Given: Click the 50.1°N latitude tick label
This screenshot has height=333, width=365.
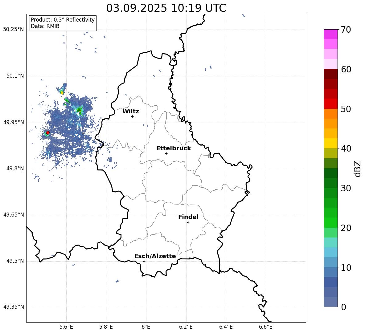Looking at the screenshot, I should click(x=15, y=76).
